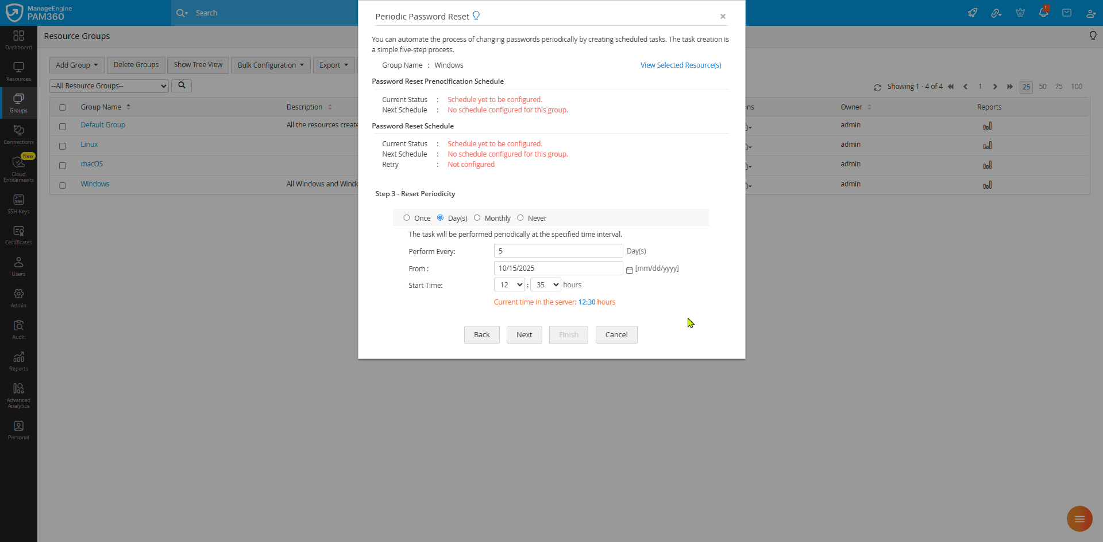This screenshot has height=542, width=1103.
Task: Tick the select-all groups checkbox
Action: tap(63, 107)
